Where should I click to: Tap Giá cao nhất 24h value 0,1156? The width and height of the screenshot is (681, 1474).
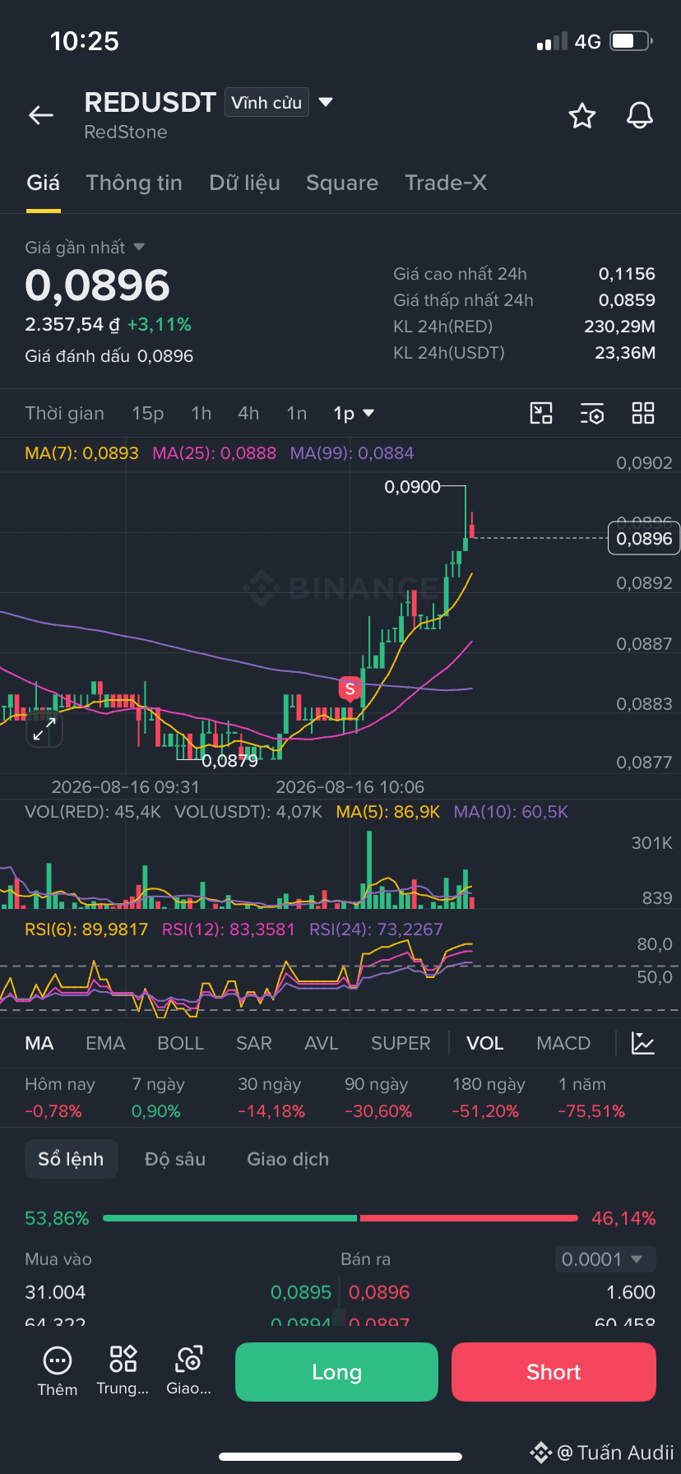(x=627, y=274)
